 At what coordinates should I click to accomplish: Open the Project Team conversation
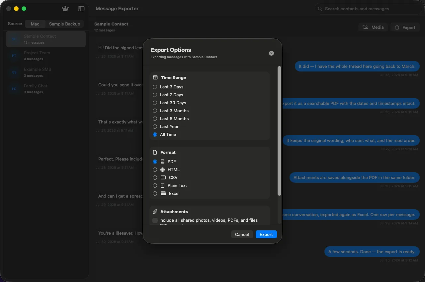[46, 56]
